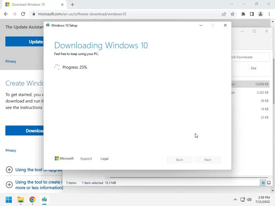Open a new Chrome tab
This screenshot has width=275, height=206.
[x=73, y=5]
